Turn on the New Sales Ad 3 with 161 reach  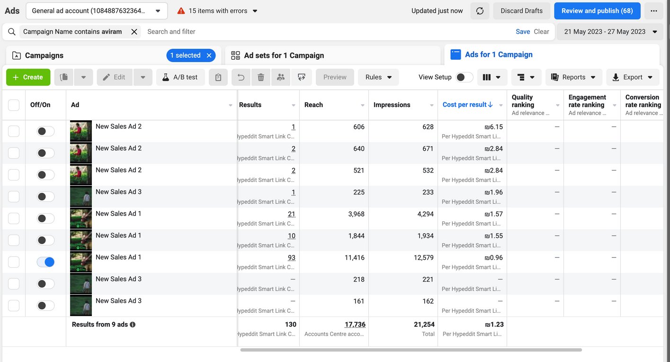(x=46, y=306)
